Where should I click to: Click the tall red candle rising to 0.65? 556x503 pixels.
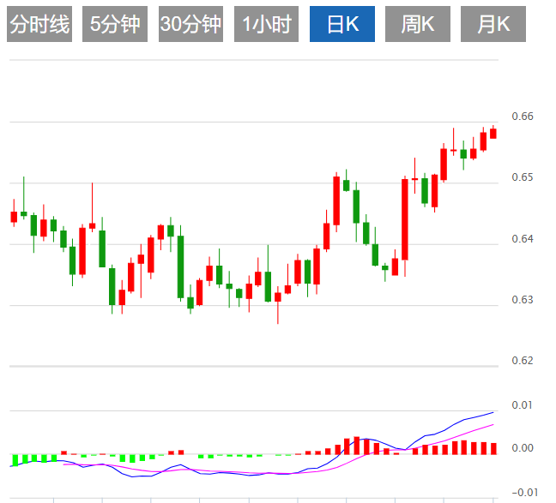tap(405, 219)
